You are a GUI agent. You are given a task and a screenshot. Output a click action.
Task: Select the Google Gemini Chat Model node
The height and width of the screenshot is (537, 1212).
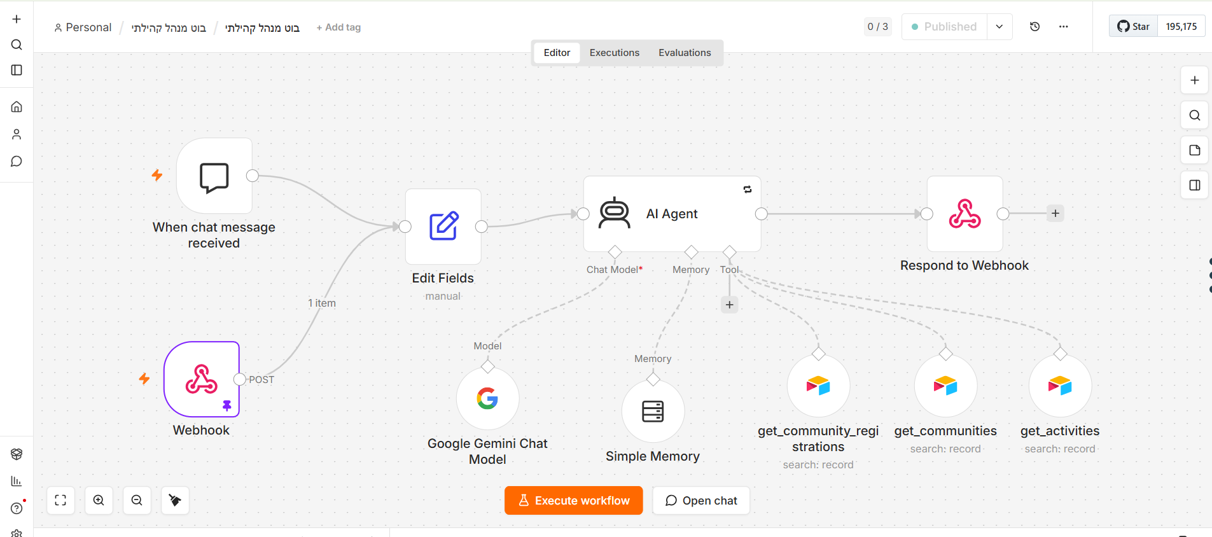click(487, 399)
